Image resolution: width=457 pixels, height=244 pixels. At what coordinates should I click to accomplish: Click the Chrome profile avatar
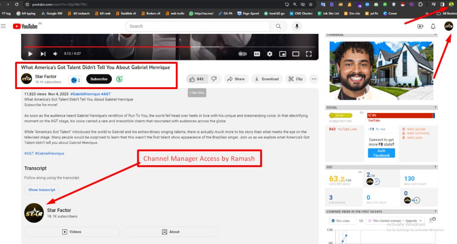pyautogui.click(x=451, y=4)
